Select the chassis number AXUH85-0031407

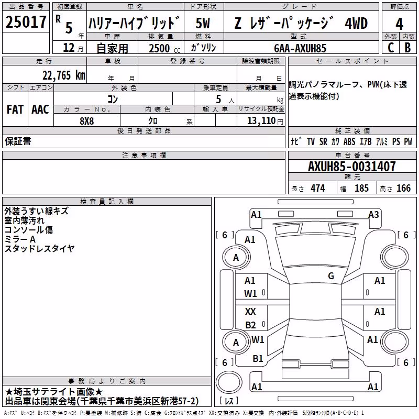pos(351,166)
